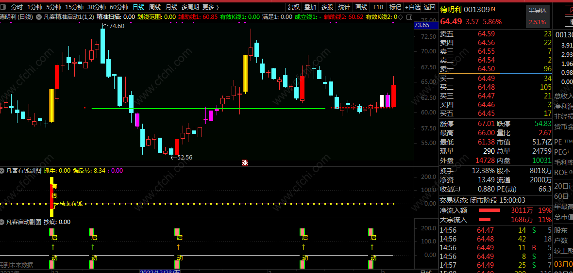
Task: Select the 日线 daily chart tab
Action: coord(138,7)
